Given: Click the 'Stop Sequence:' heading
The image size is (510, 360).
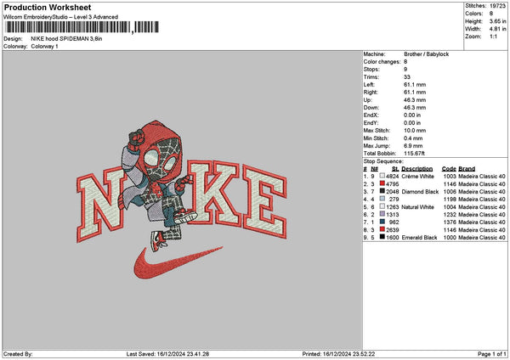Looking at the screenshot, I should 383,161.
